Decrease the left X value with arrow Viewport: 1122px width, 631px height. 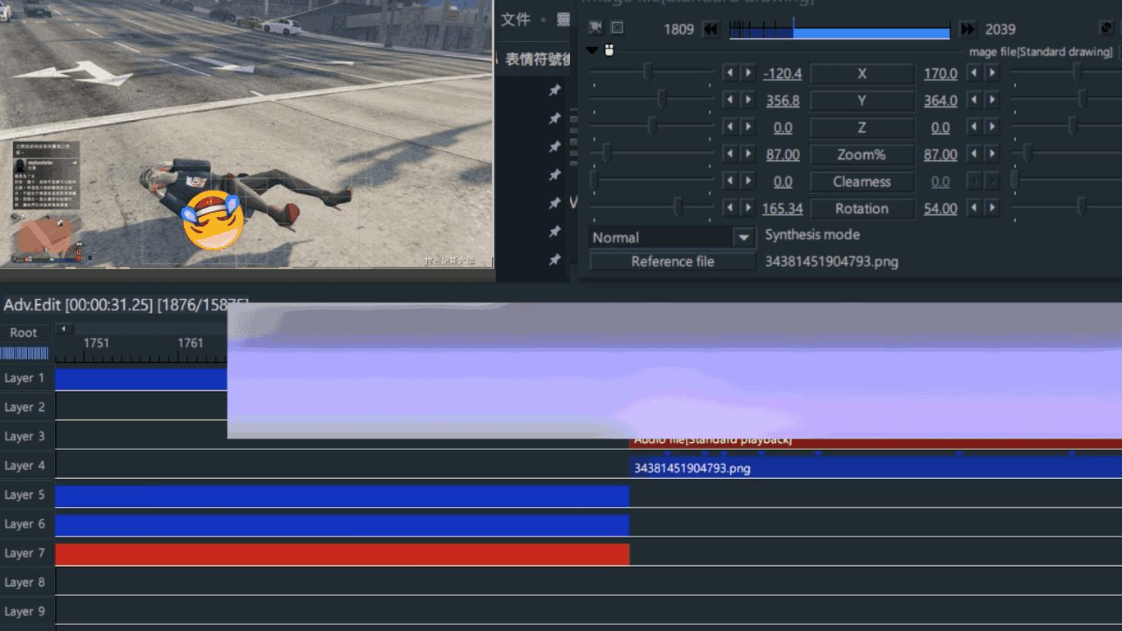729,73
